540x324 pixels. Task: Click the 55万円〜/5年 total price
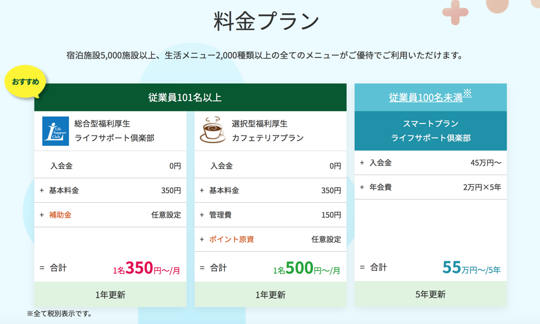tap(471, 268)
